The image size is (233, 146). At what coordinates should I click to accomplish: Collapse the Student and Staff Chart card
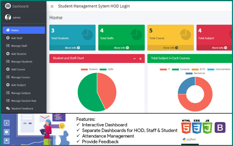135,59
